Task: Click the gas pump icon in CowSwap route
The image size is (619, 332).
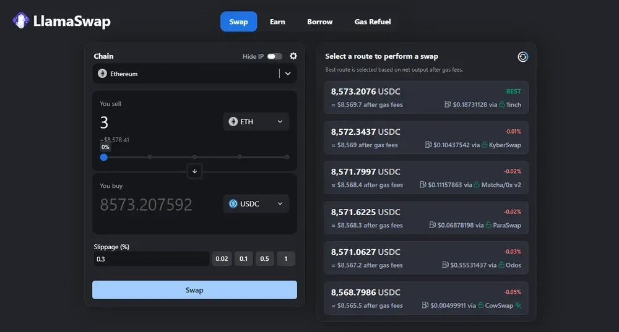Action: (425, 305)
